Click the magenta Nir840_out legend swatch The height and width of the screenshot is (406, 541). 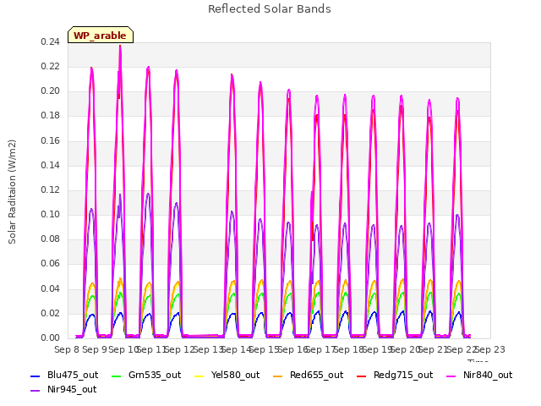[451, 376]
